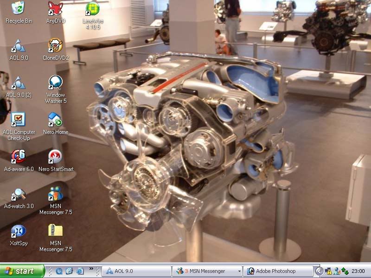Open the MSN Messenger group dropdown arrow
The image size is (371, 278).
click(x=239, y=271)
